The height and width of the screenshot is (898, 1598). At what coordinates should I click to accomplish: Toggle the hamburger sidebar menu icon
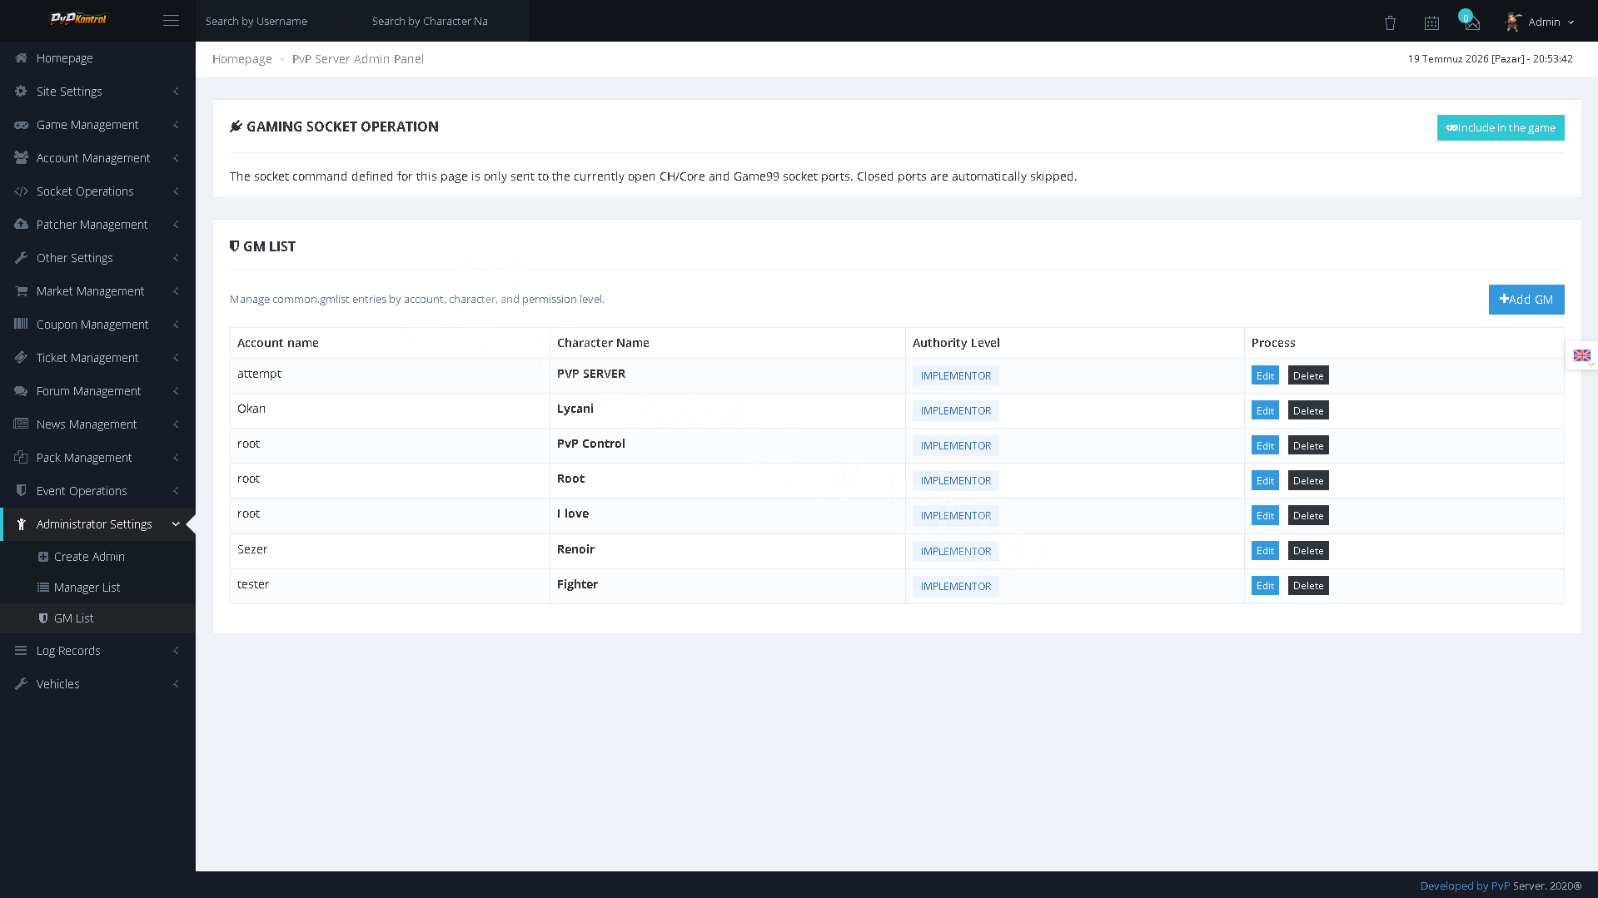[x=171, y=21]
